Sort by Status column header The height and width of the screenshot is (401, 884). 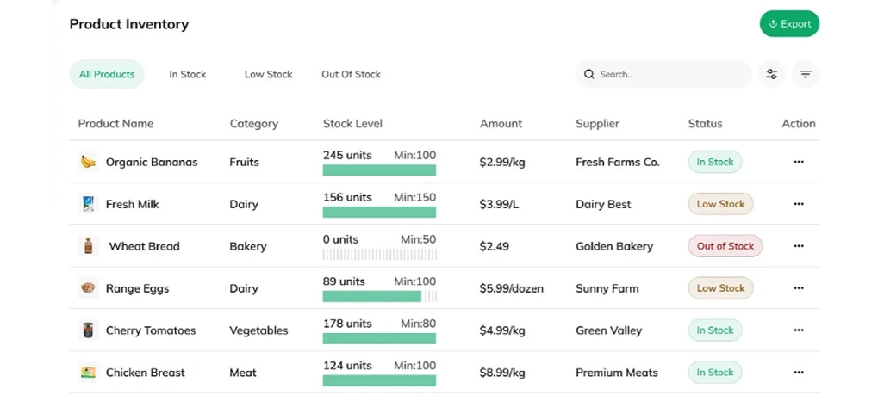click(x=705, y=123)
